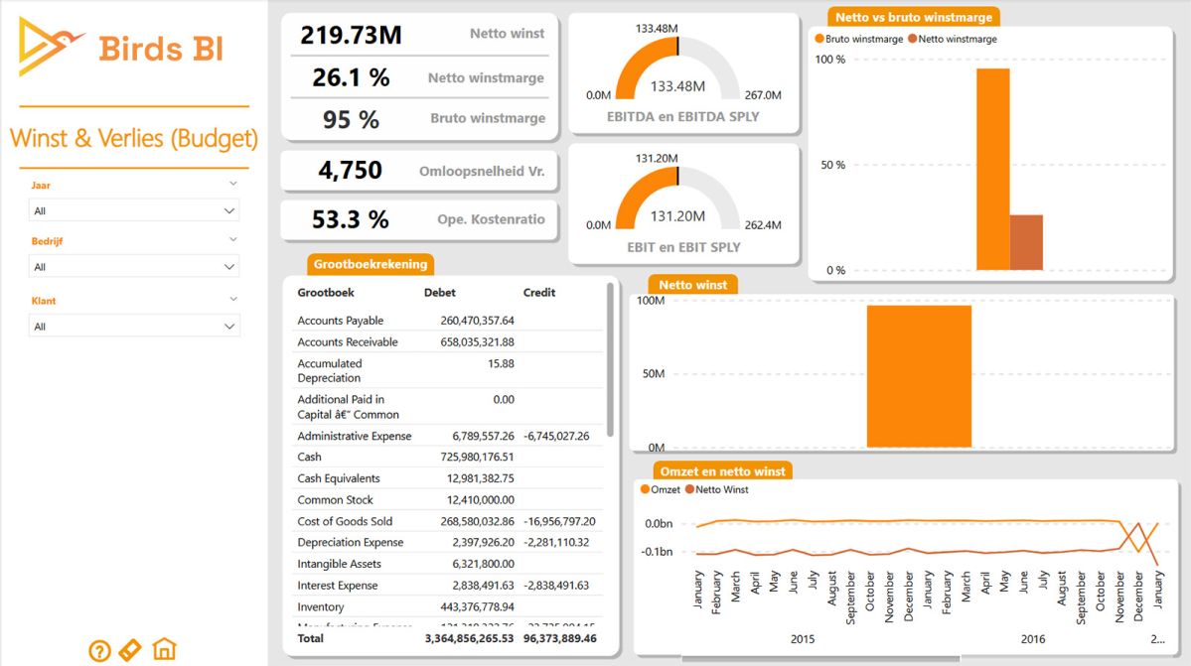Select the home navigation icon
Viewport: 1191px width, 666px height.
(x=163, y=650)
